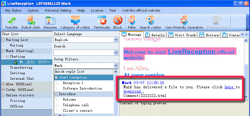Open the Option menu

tap(33, 10)
